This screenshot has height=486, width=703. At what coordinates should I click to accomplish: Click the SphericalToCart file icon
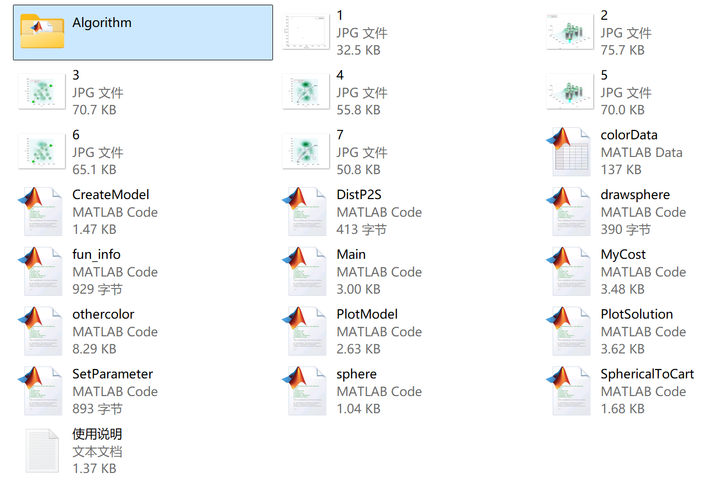[x=569, y=391]
